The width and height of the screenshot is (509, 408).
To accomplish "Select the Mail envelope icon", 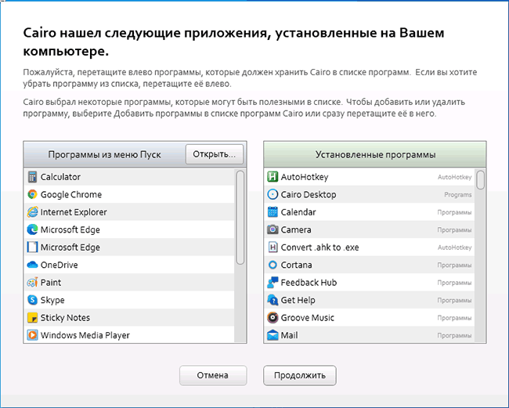I will coord(273,335).
